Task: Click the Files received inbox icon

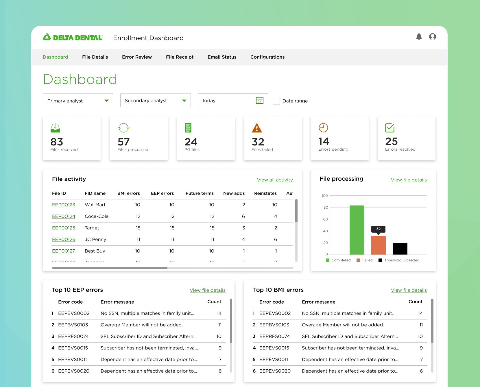Action: [x=55, y=128]
